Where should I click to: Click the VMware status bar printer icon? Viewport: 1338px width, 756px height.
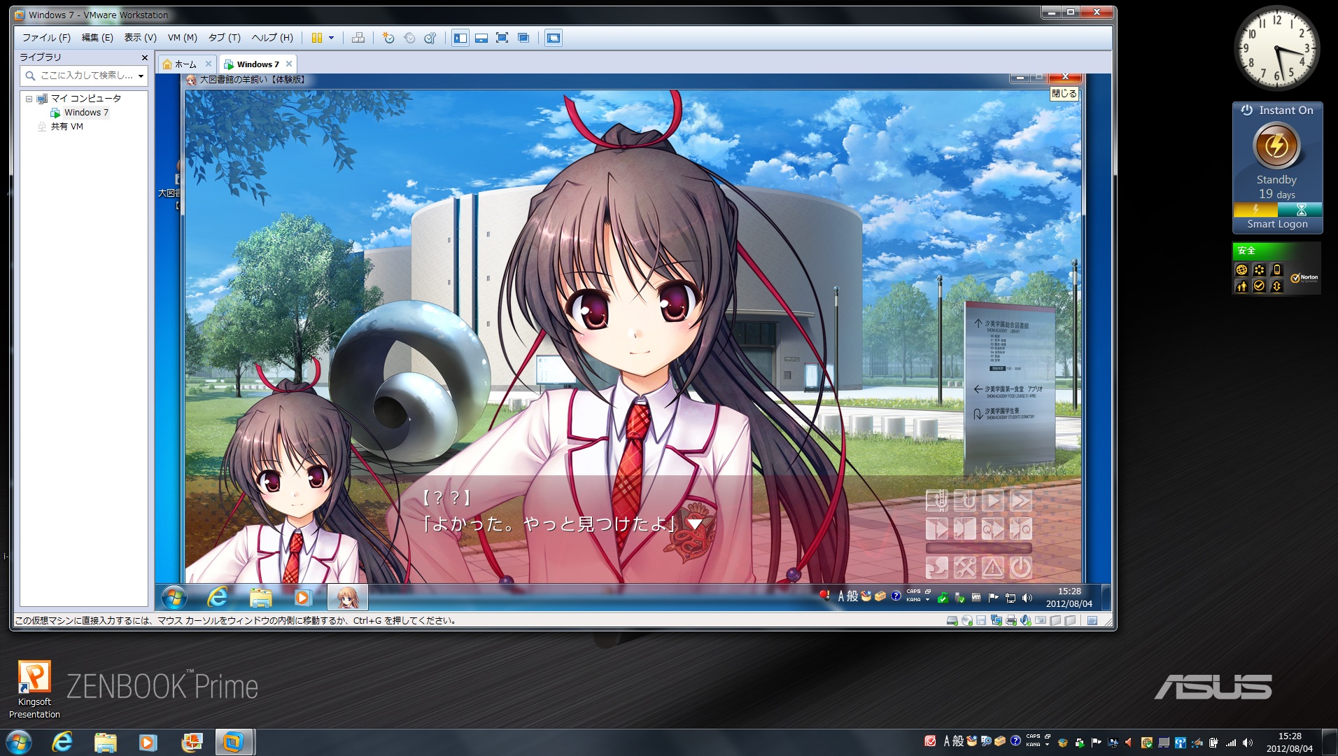[1011, 621]
